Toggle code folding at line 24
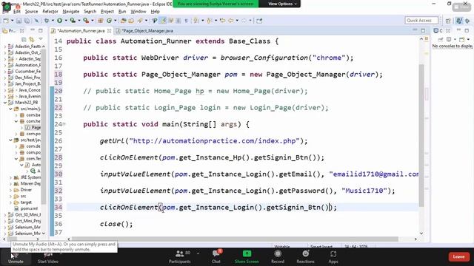Viewport: 474px width, 266px height. click(64, 124)
